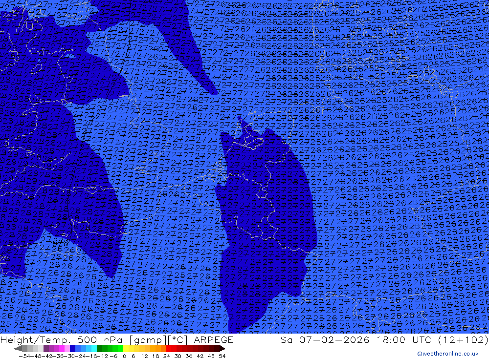This screenshot has height=358, width=489.
Task: Click the 'Height/Temp. 500 hPa' map title
Action: (x=61, y=340)
